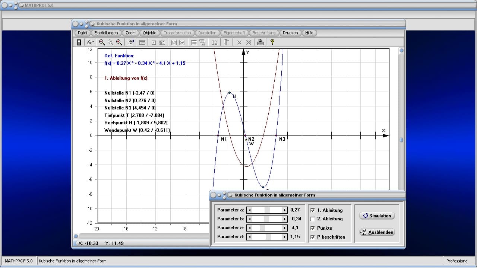Click the top knob of vertical scrollbar
Image resolution: width=477 pixels, height=268 pixels.
401,50
